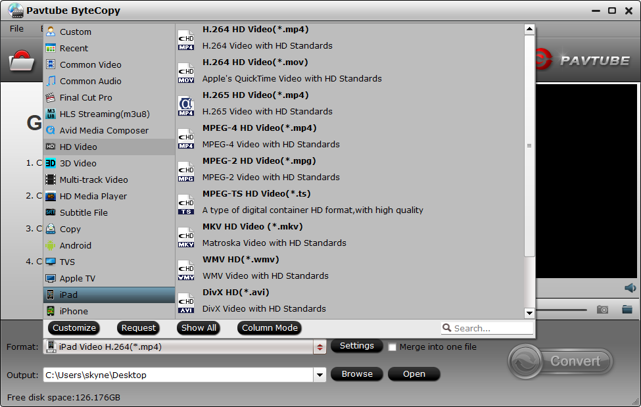Click the Copy disc icon
Image resolution: width=641 pixels, height=407 pixels.
click(x=51, y=229)
